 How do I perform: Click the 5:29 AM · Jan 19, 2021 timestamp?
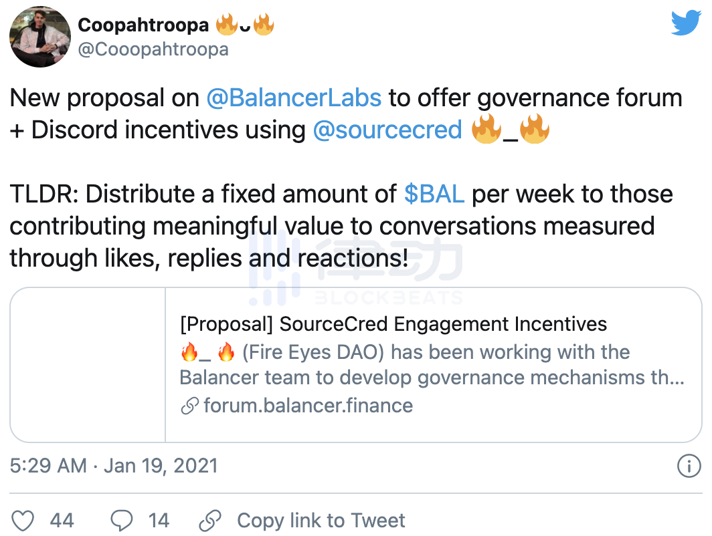tap(114, 466)
